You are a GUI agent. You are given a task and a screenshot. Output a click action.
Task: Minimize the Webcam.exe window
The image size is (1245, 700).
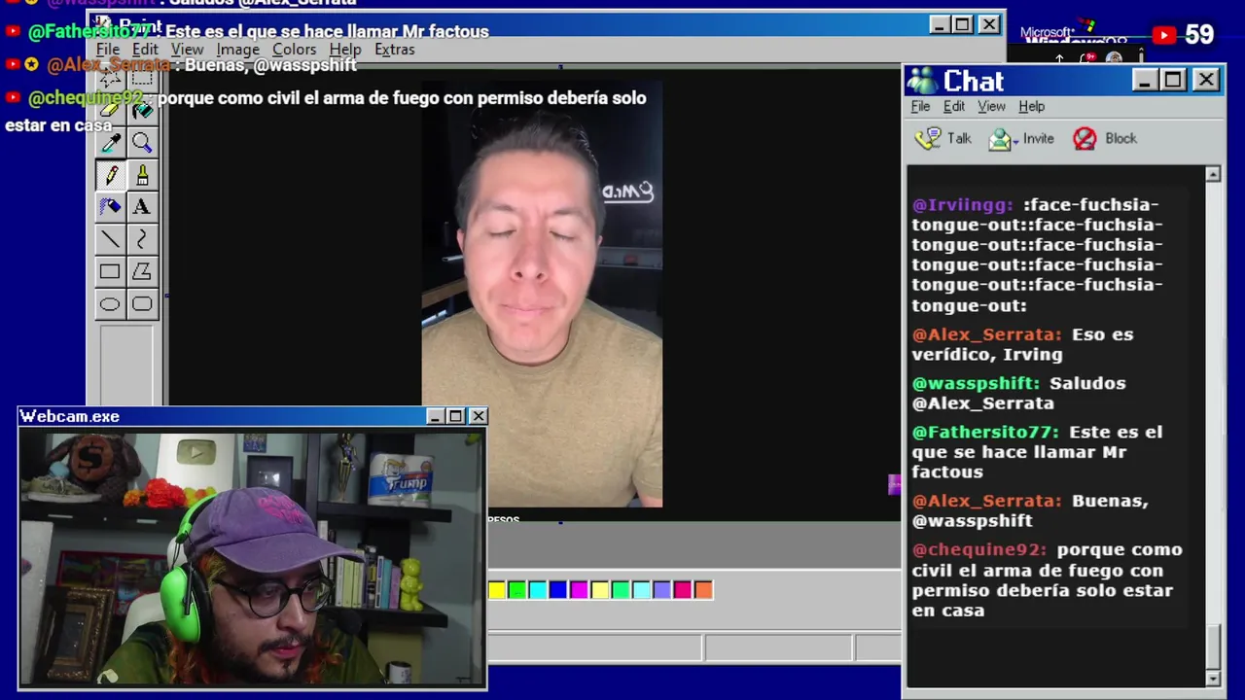click(435, 416)
